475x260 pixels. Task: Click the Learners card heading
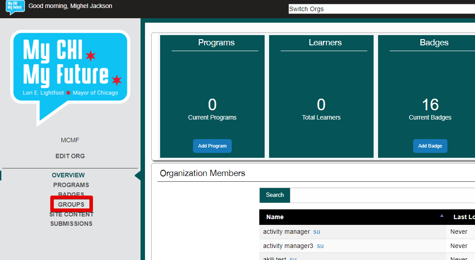pyautogui.click(x=325, y=43)
